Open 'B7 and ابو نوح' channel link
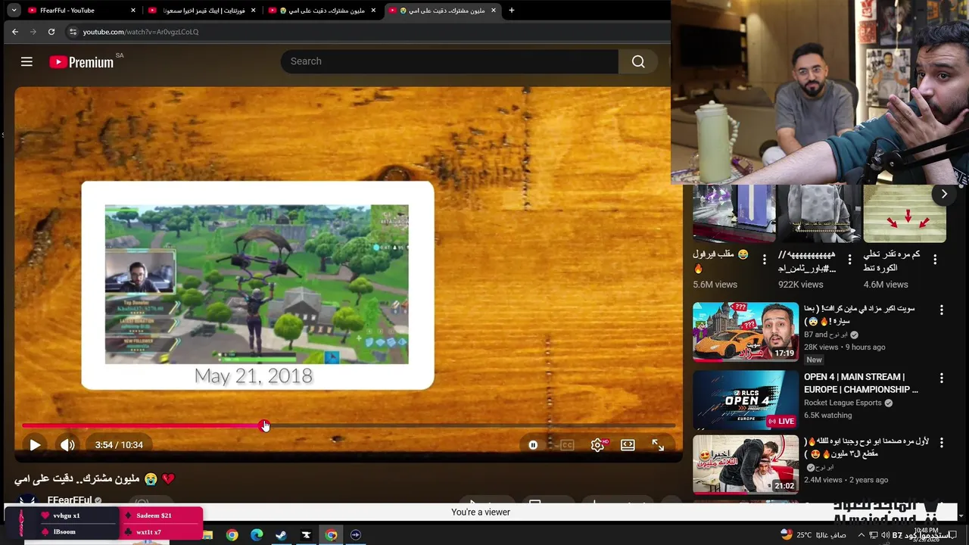 (826, 335)
